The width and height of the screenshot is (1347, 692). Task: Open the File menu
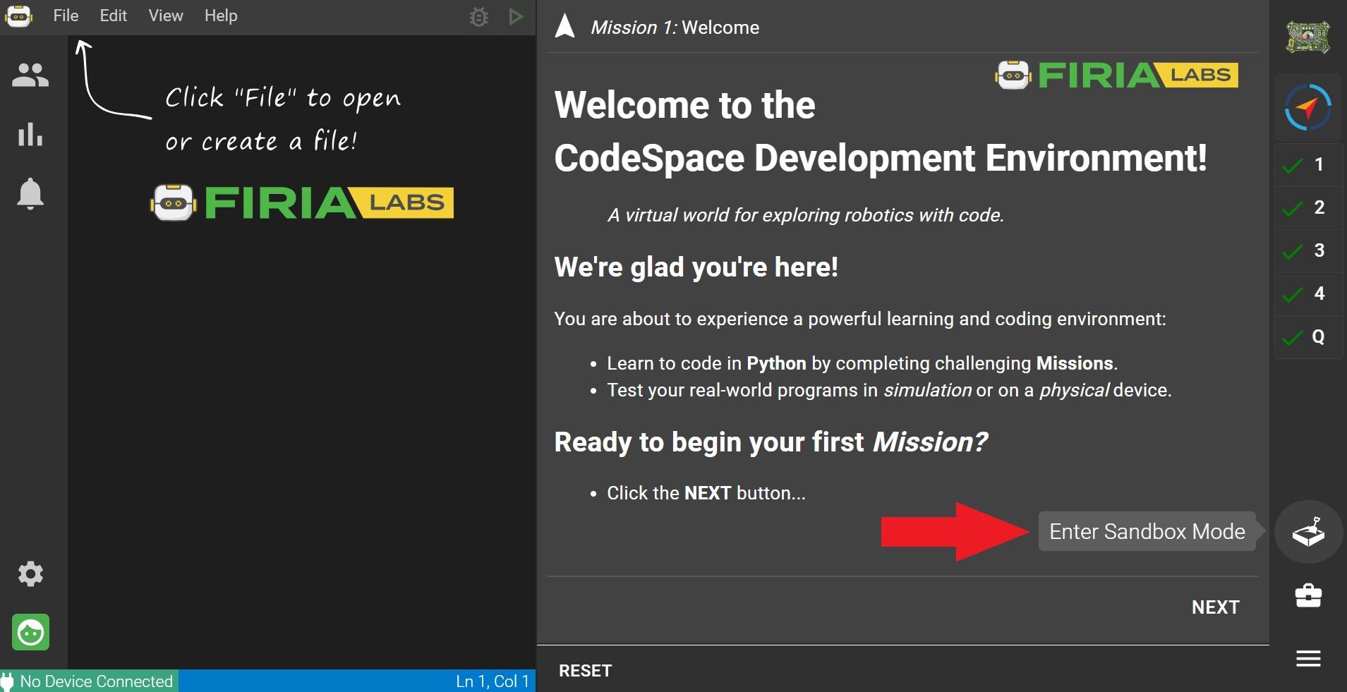[66, 16]
